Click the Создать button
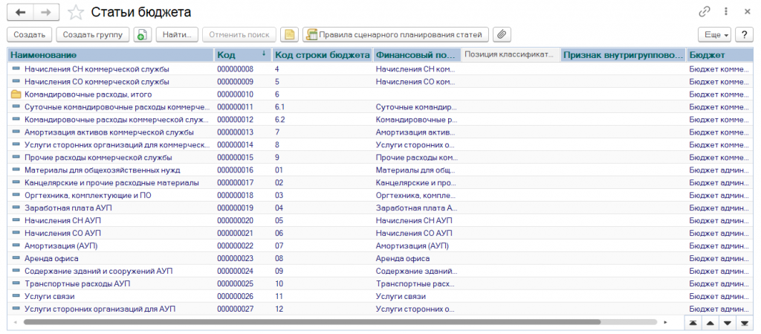Viewport: 761px width, 334px height. pos(30,35)
